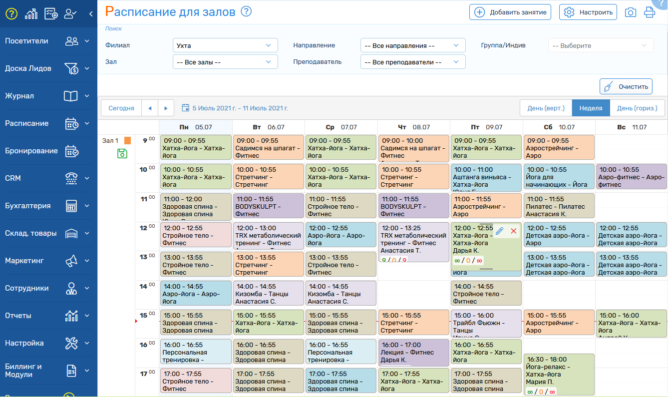The height and width of the screenshot is (397, 668).
Task: Switch to День (верт.) view
Action: (x=546, y=108)
